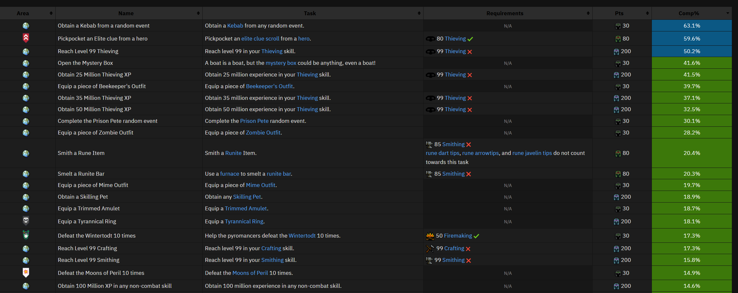Open the rune arrowtips link
This screenshot has height=293, width=738.
point(481,153)
